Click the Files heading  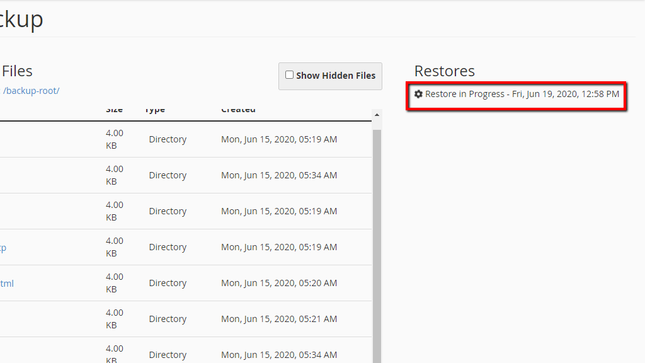click(x=17, y=71)
